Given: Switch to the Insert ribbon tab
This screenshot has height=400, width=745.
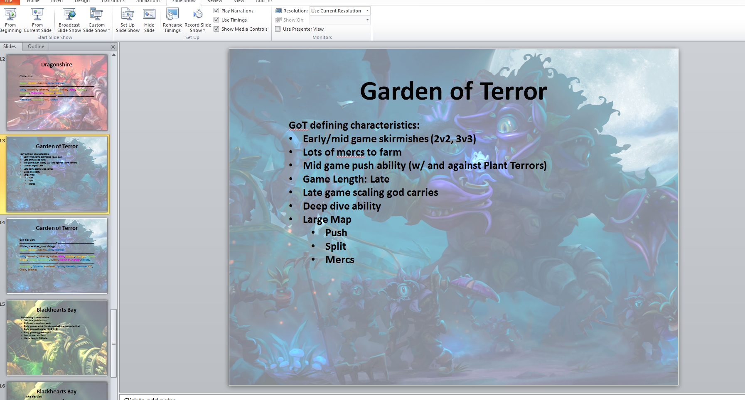Looking at the screenshot, I should [x=57, y=2].
